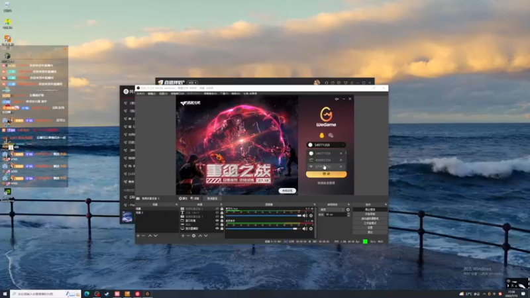
Task: Toggle eye on topmost video capture source
Action: [217, 209]
